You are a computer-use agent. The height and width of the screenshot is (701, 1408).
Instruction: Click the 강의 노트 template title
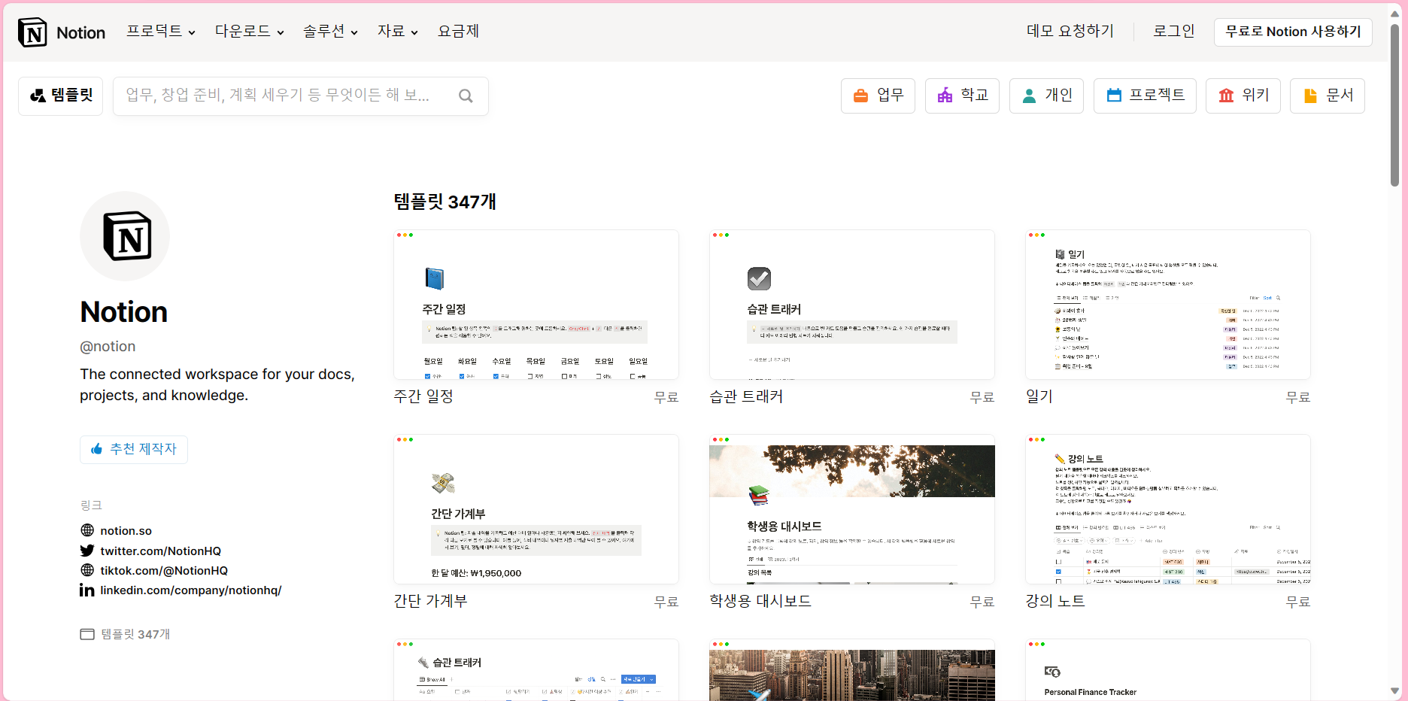point(1055,601)
